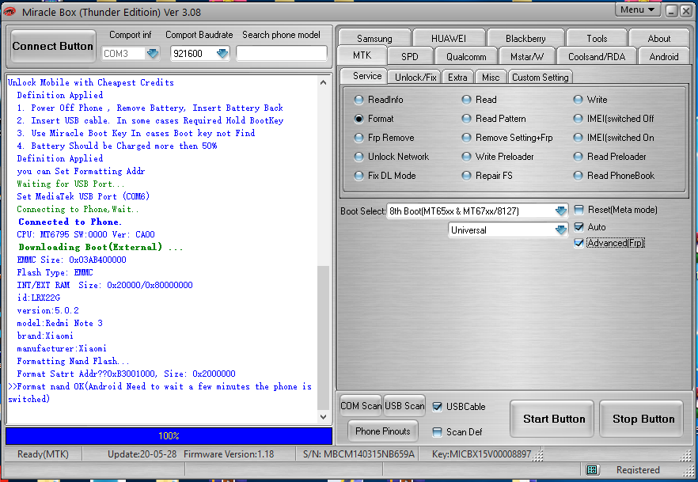Select the Read PhoneBook radio option
Screen dimensions: 698x482
578,176
